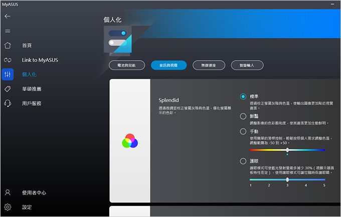Toggle the hamburger menu icon
The image size is (341, 217).
8,31
